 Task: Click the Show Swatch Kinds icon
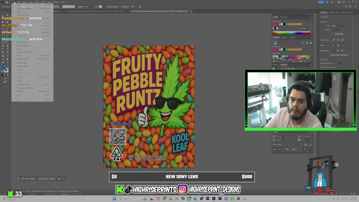coord(294,61)
